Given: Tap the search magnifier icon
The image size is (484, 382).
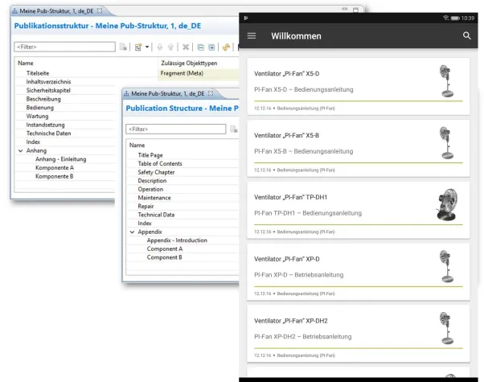Looking at the screenshot, I should tap(467, 36).
